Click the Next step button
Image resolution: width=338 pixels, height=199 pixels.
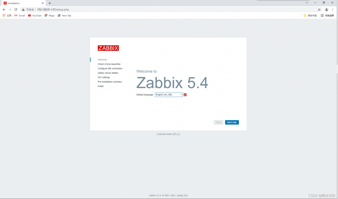pos(232,122)
